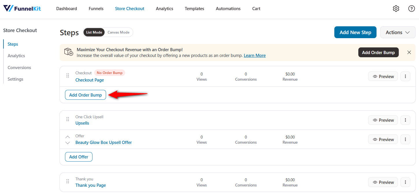Open the settings gear in the top bar
The image size is (419, 196).
click(396, 8)
